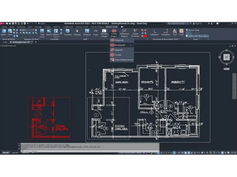Select the Rubber Sheet tool
Screen dimensions: 237x177
(x=56, y=34)
